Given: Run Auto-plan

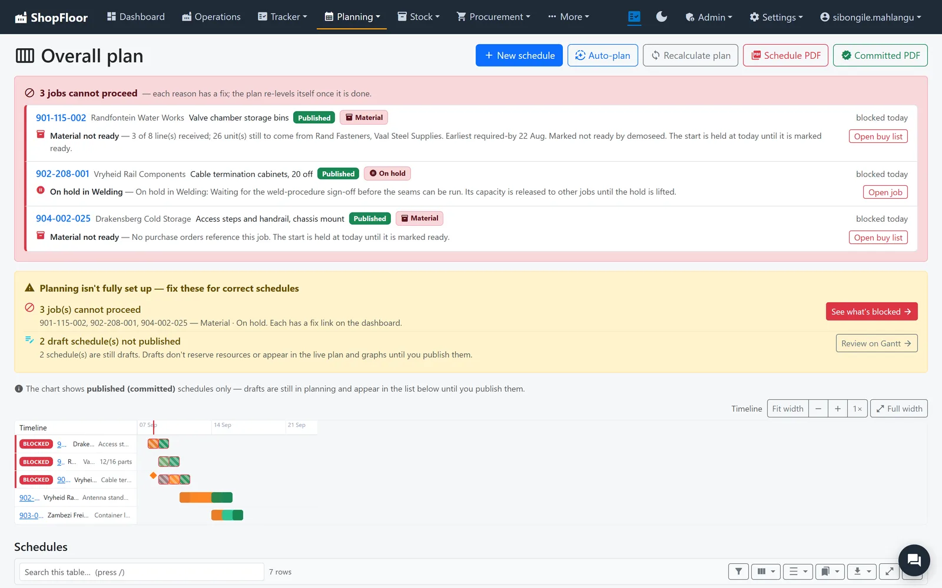Looking at the screenshot, I should pos(602,55).
